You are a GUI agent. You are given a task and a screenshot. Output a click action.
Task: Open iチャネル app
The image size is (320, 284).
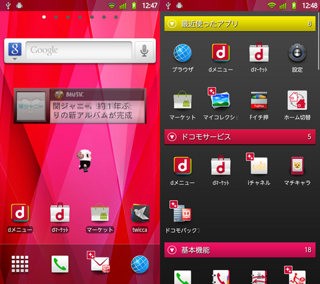259,170
